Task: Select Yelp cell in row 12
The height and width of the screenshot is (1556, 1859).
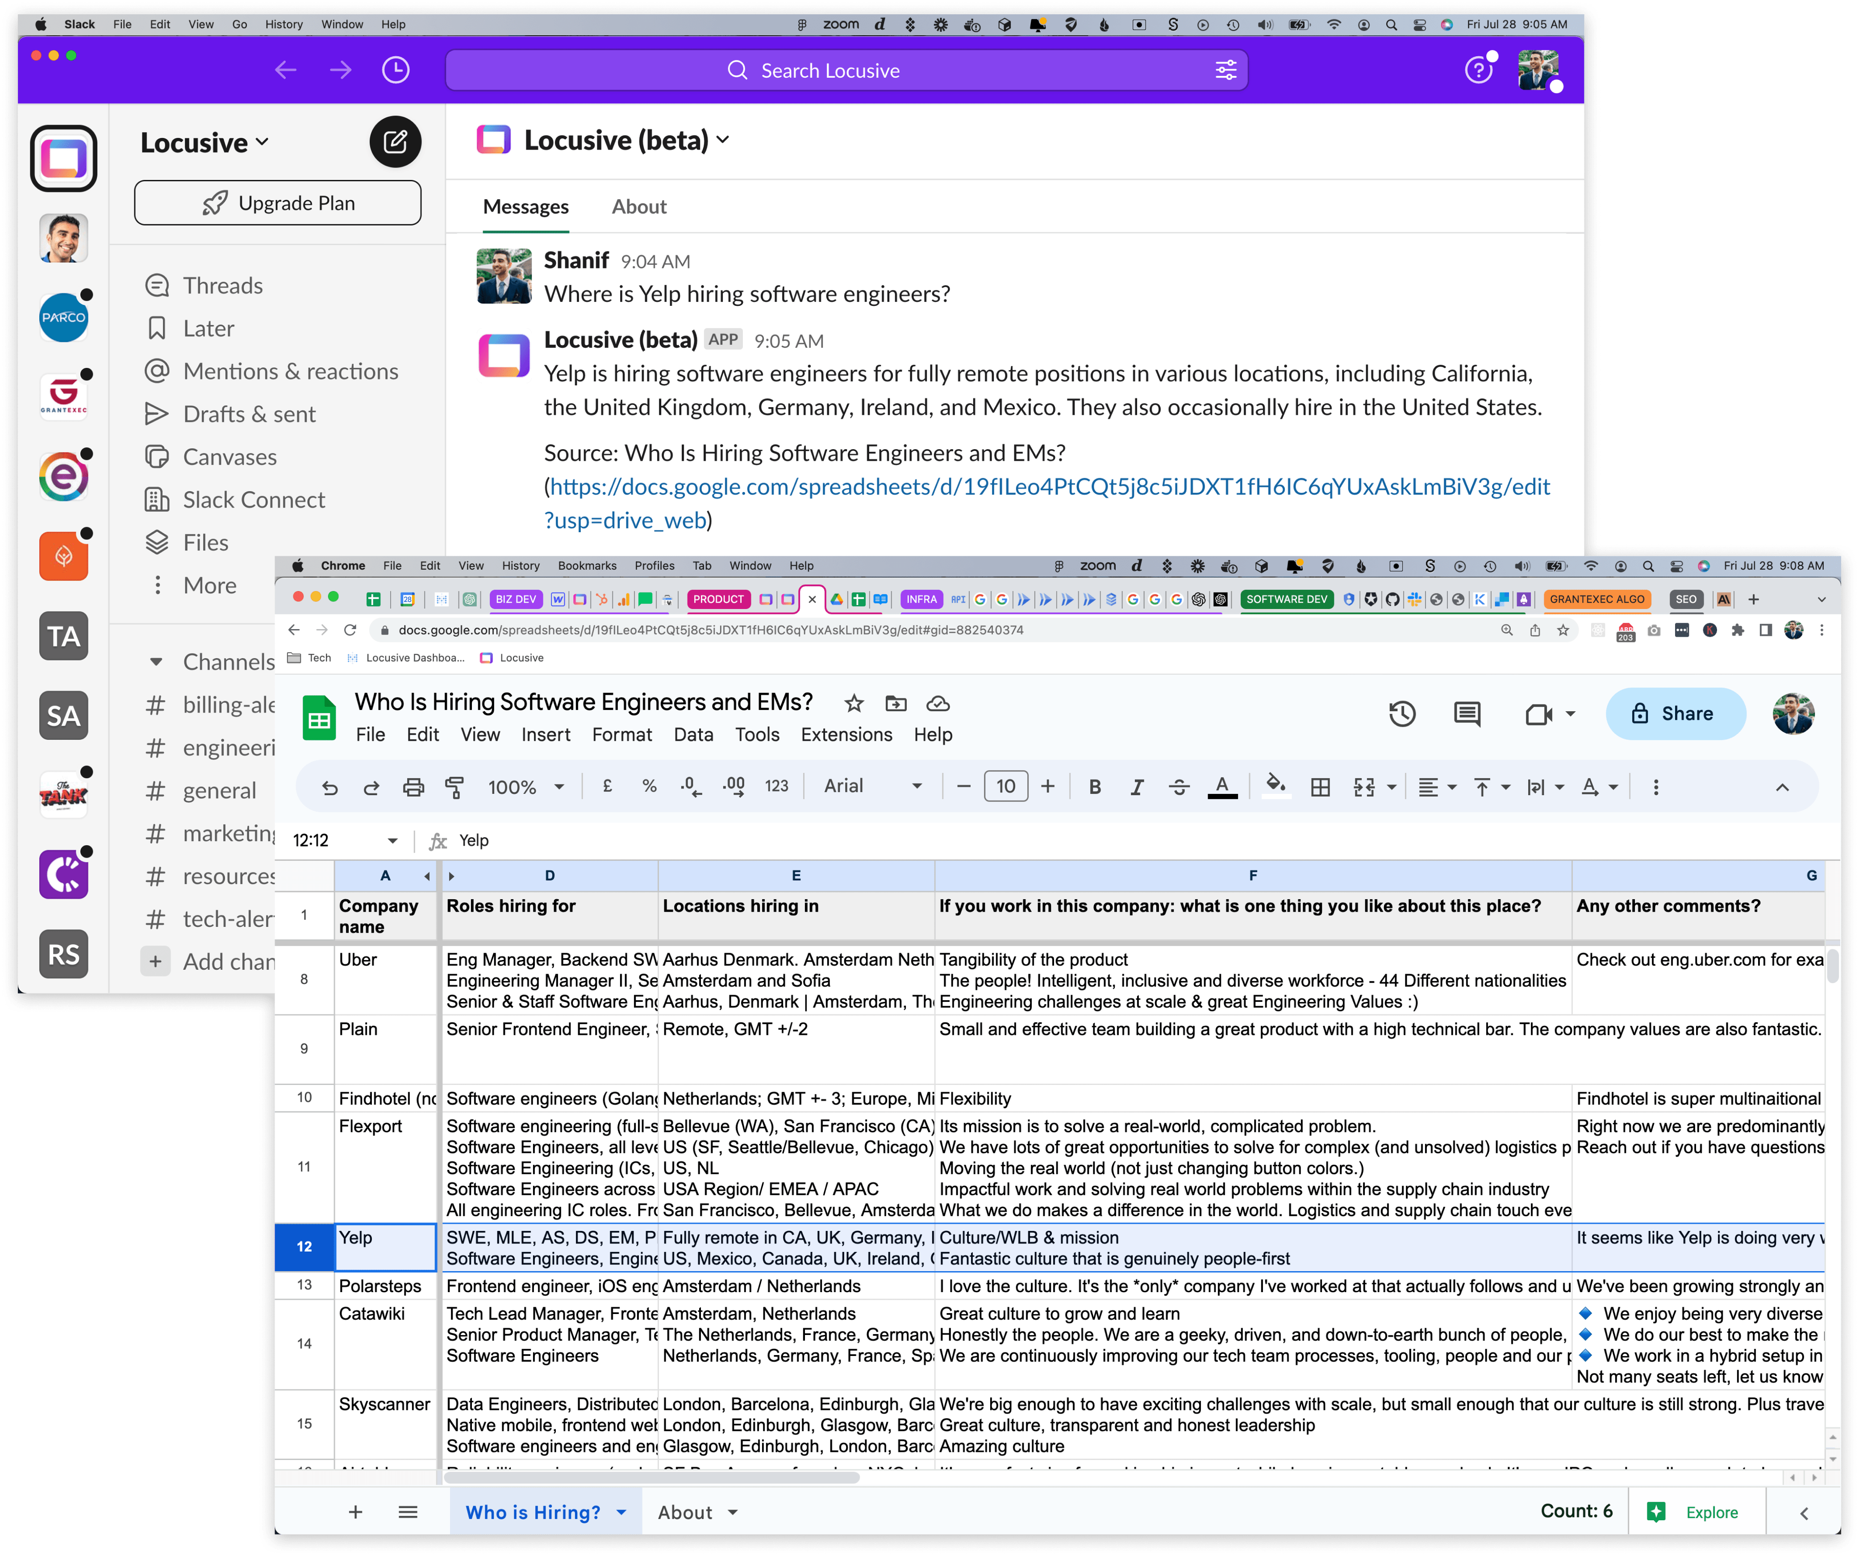Action: (385, 1247)
